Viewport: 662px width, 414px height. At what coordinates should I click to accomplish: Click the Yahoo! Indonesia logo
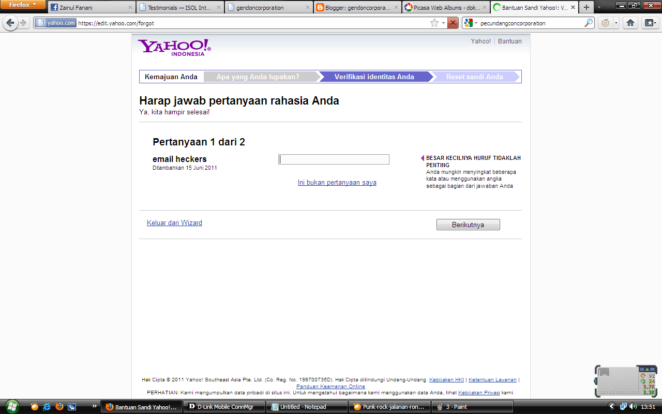174,47
